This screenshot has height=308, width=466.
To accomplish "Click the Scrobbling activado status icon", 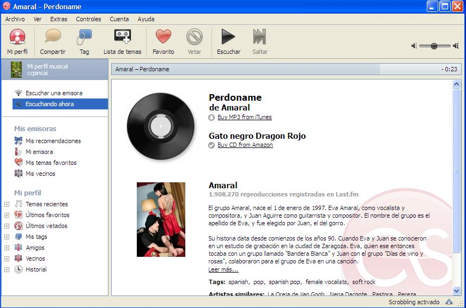I will (x=449, y=302).
